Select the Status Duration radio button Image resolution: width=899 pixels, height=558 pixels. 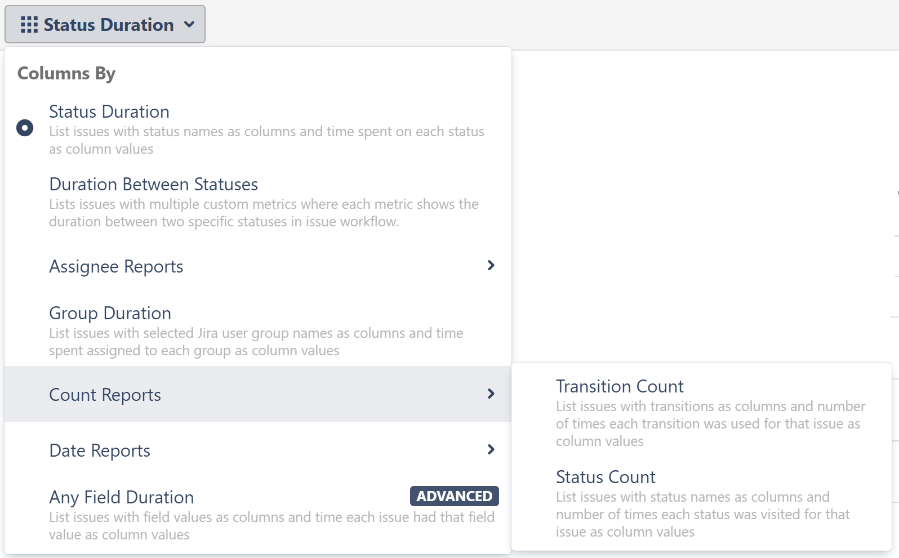pyautogui.click(x=25, y=128)
